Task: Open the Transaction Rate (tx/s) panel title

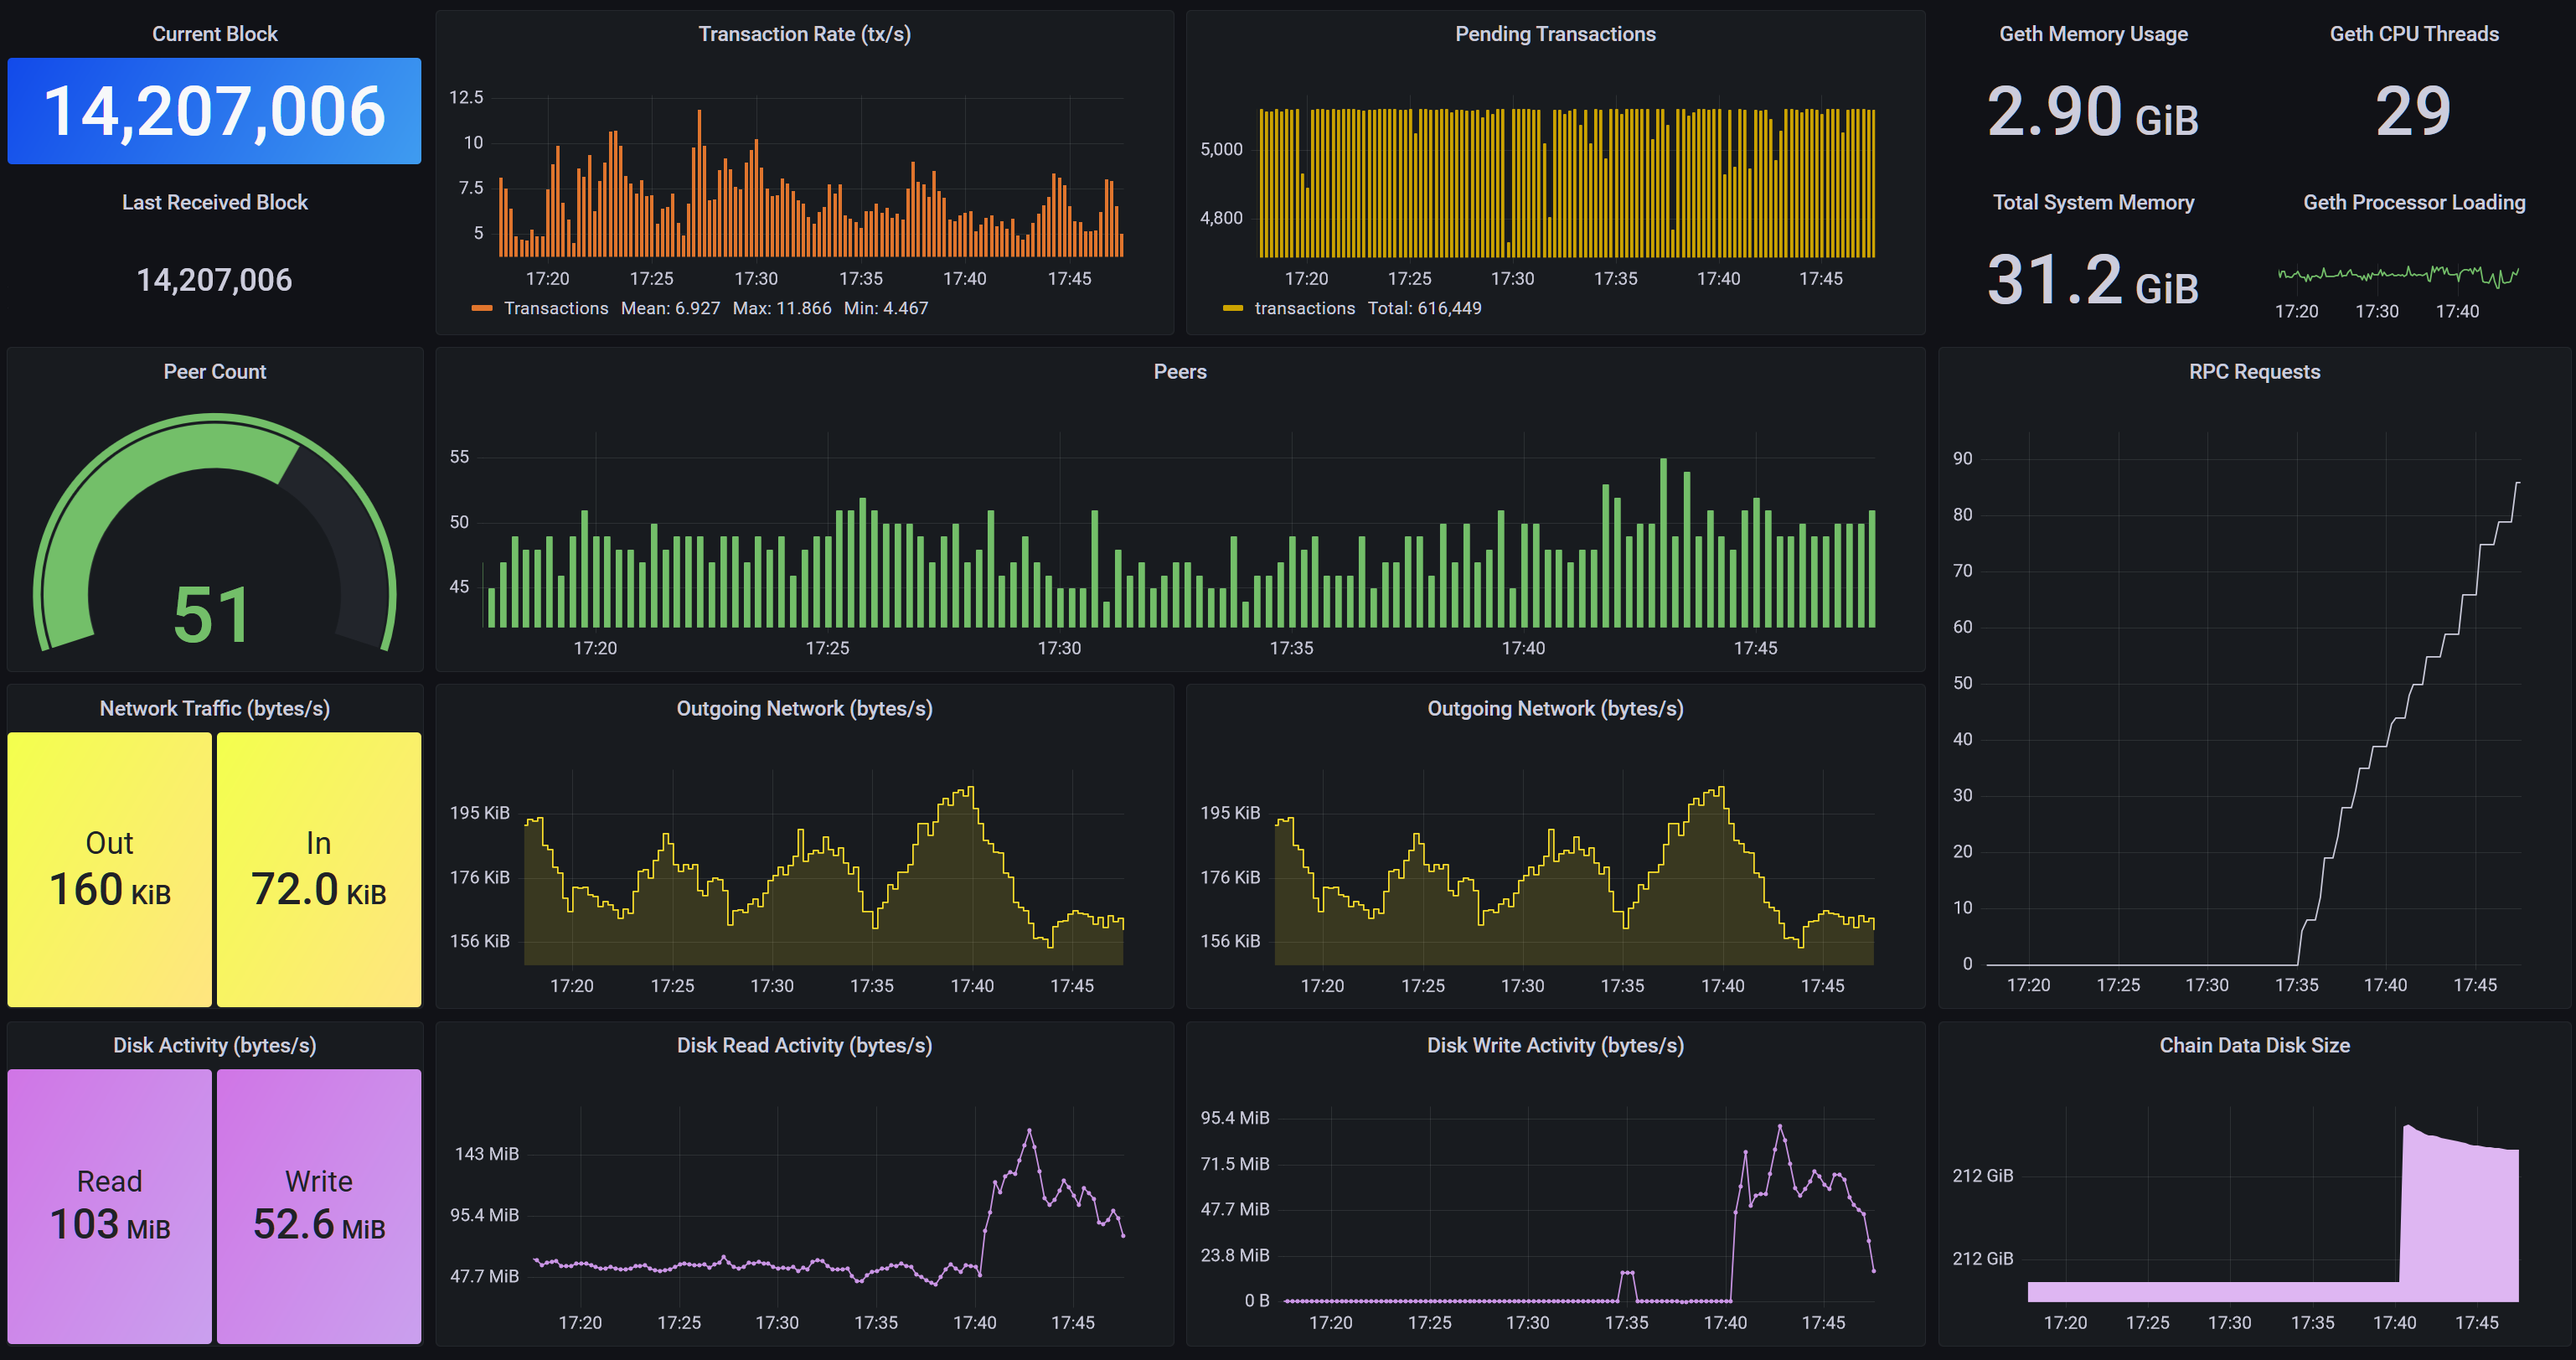Action: click(x=804, y=34)
